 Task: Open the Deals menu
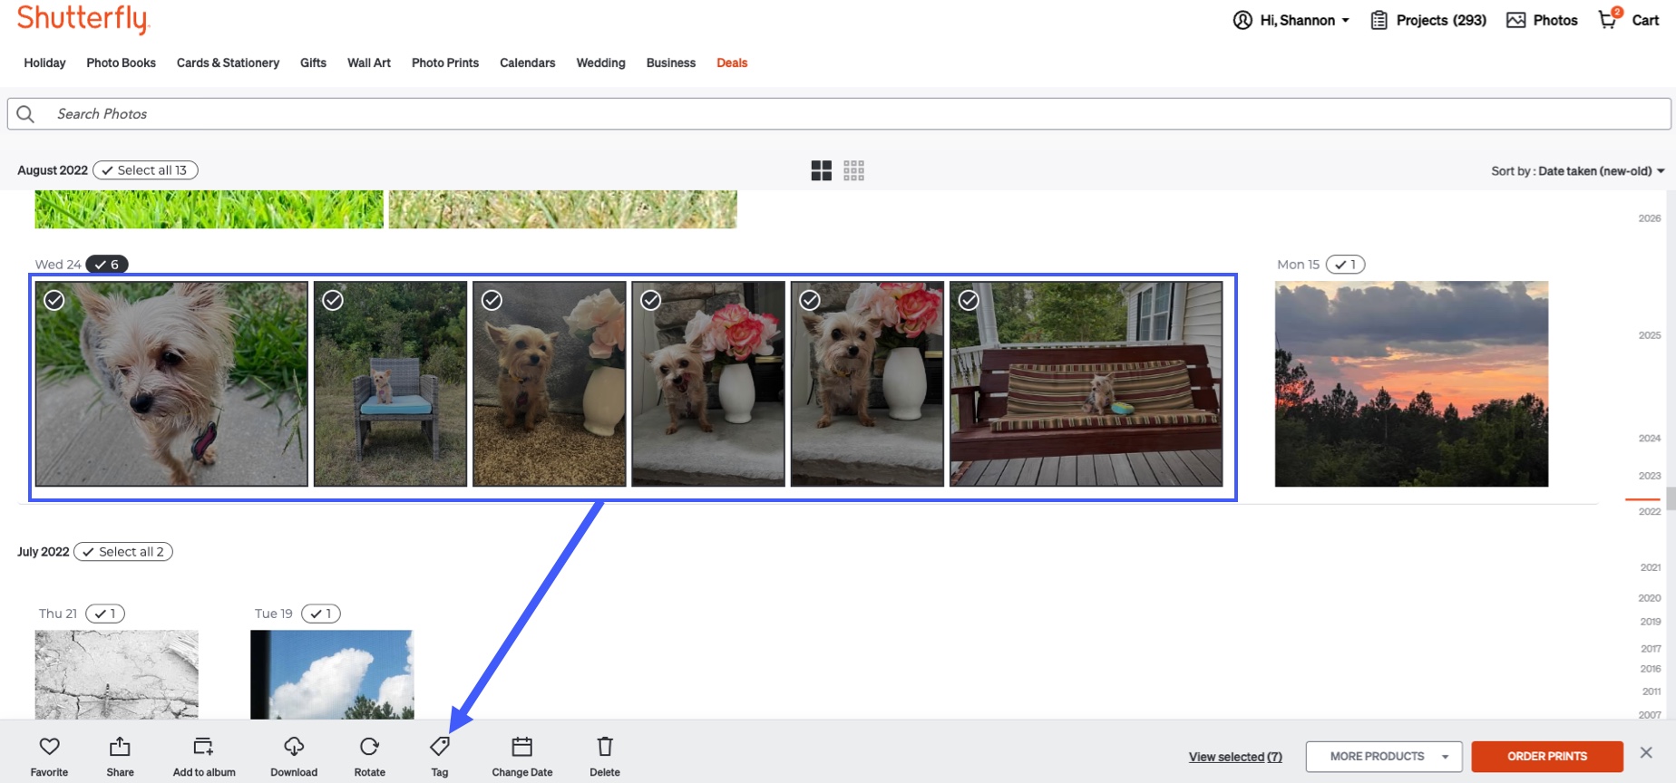732,63
